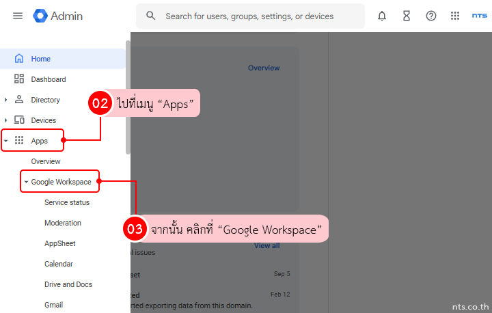Open the hamburger main menu
Viewport: 492px width, 313px height.
click(18, 16)
